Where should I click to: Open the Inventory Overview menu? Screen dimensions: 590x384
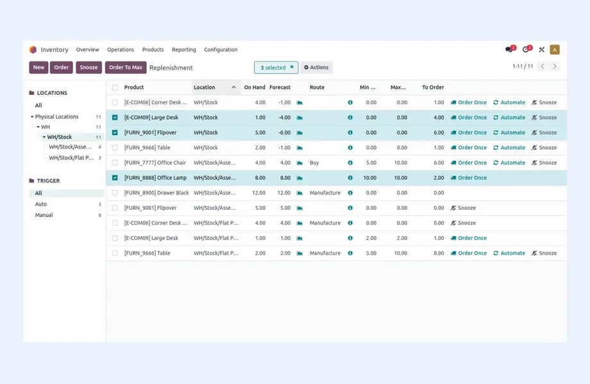(87, 49)
